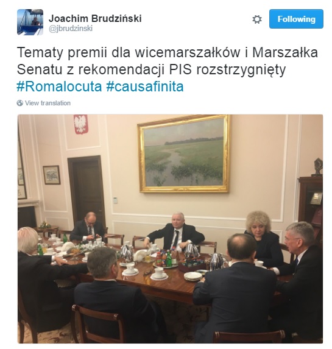
Task: Click the dark wooden door in the photo
Action: coord(87,190)
